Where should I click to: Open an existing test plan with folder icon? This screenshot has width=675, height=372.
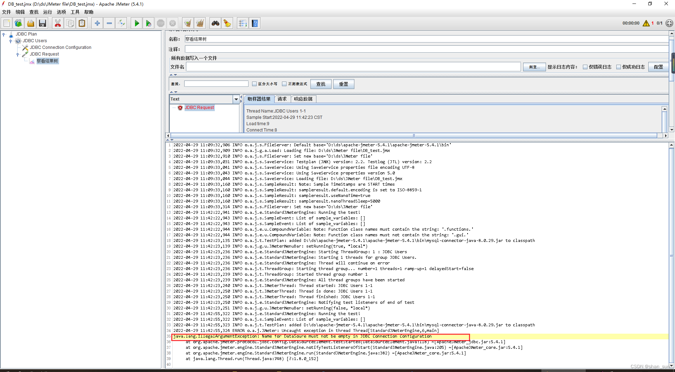pyautogui.click(x=31, y=23)
